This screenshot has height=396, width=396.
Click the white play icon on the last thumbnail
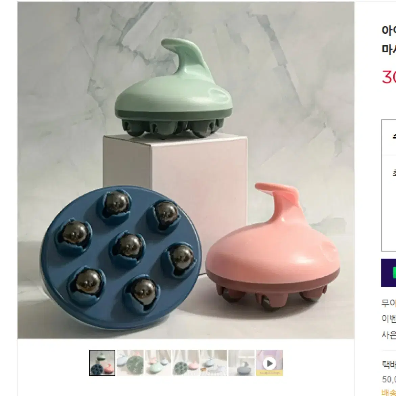(269, 364)
